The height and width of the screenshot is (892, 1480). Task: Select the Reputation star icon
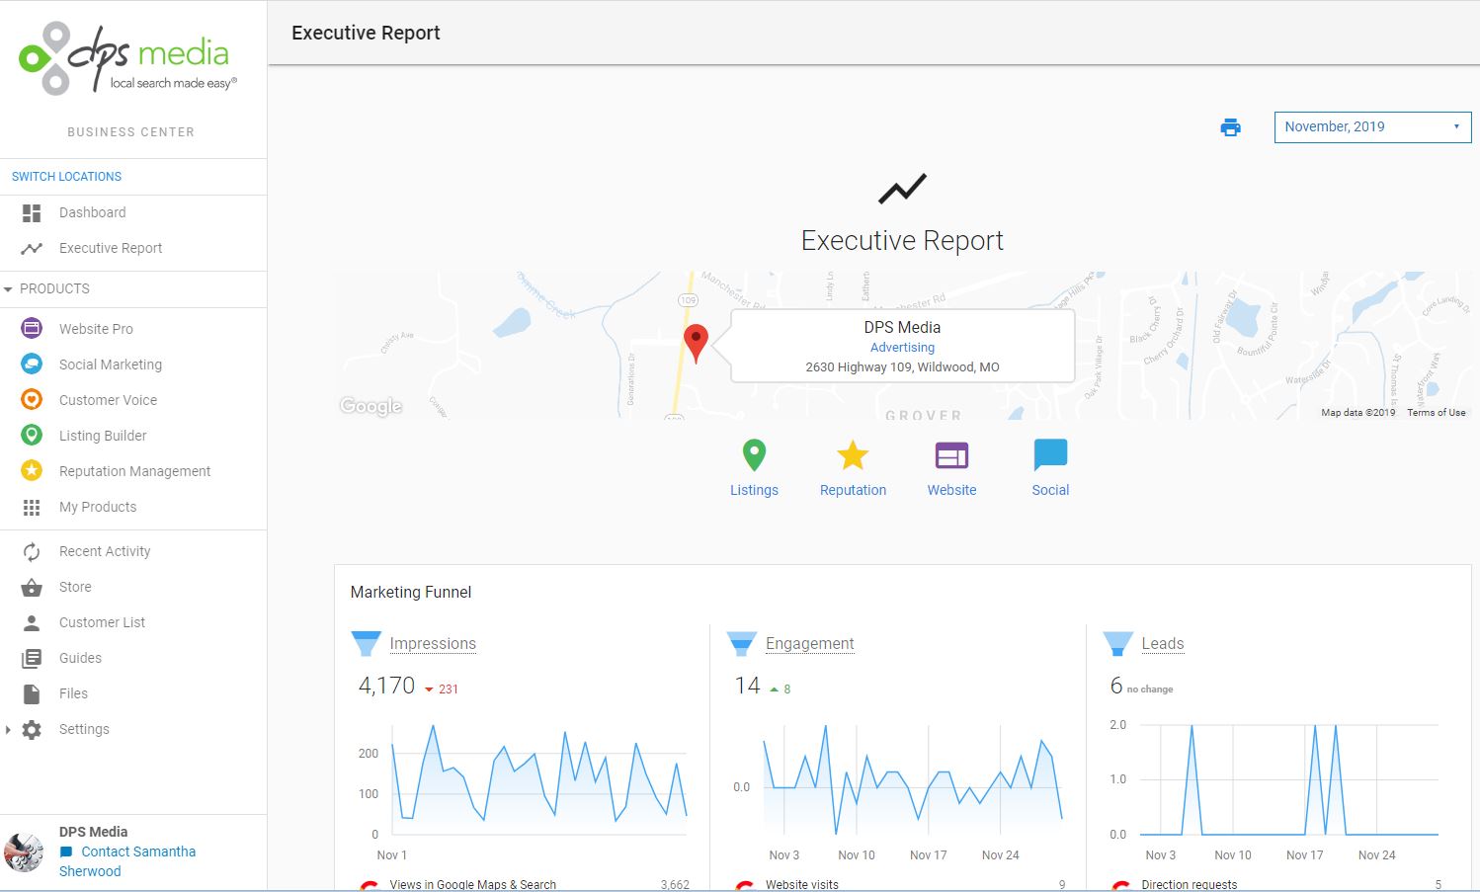click(853, 455)
